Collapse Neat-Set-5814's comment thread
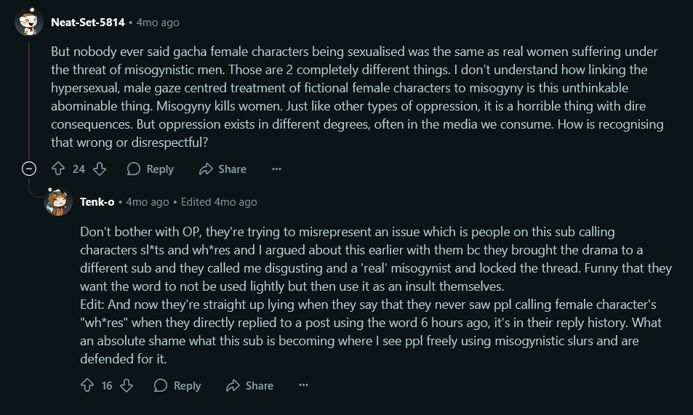 pos(29,169)
